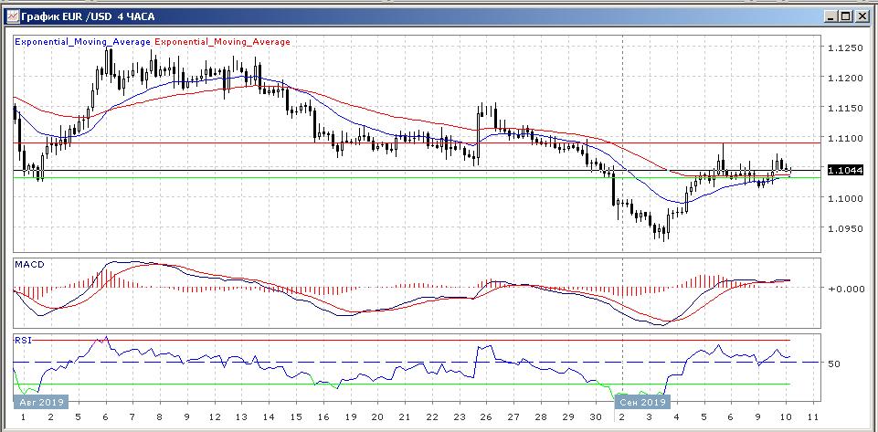Click the 1.1000 price axis label

click(x=845, y=198)
